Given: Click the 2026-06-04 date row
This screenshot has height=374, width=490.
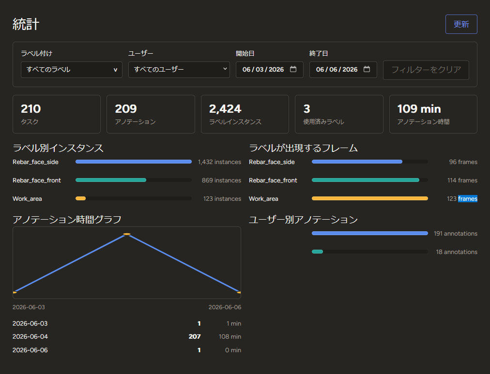Looking at the screenshot, I should pyautogui.click(x=126, y=337).
